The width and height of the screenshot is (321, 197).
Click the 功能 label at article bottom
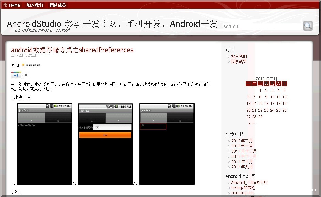pos(16,192)
